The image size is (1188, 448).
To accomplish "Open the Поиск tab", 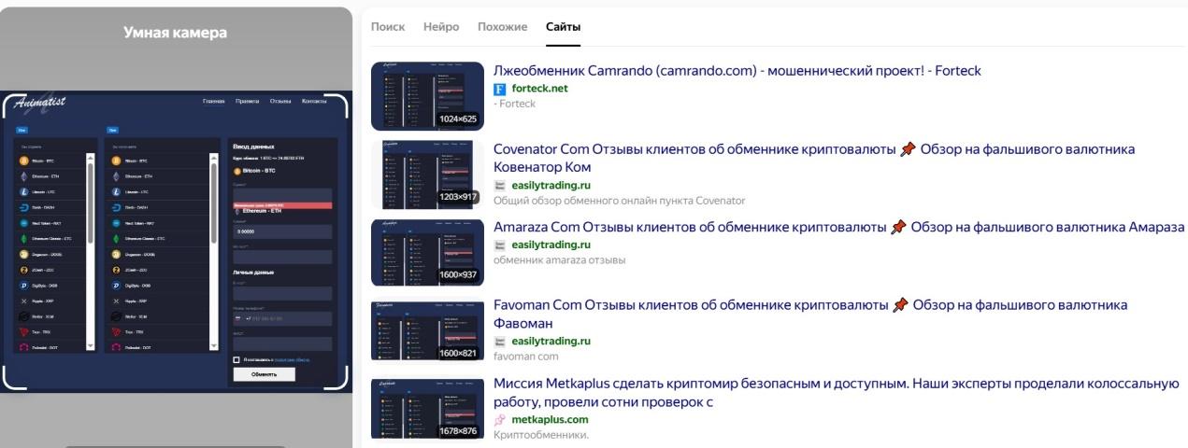I will (388, 27).
